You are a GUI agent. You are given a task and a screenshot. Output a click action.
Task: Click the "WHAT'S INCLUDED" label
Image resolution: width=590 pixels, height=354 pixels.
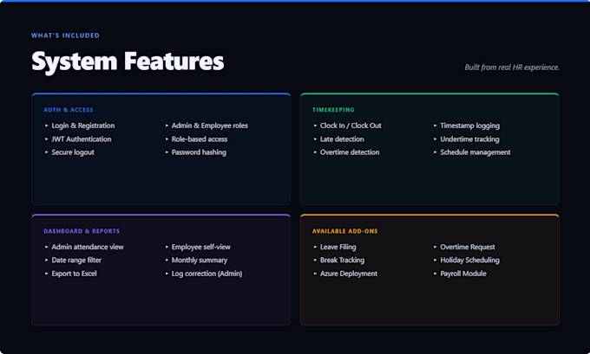pos(65,35)
